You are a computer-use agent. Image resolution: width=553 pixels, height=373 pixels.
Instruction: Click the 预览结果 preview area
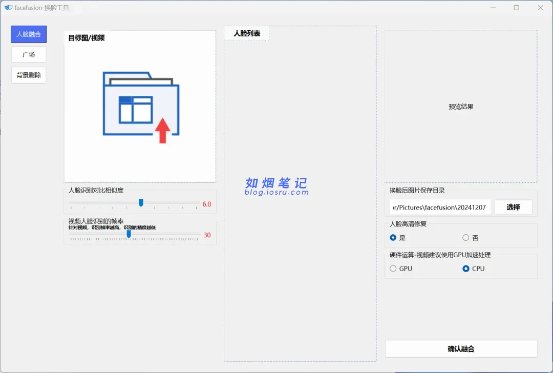click(461, 107)
